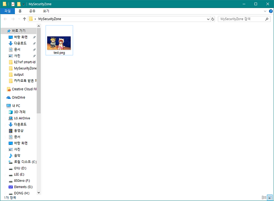Click pin icon next to 사진
Image resolution: width=274 pixels, height=201 pixels.
click(34, 56)
